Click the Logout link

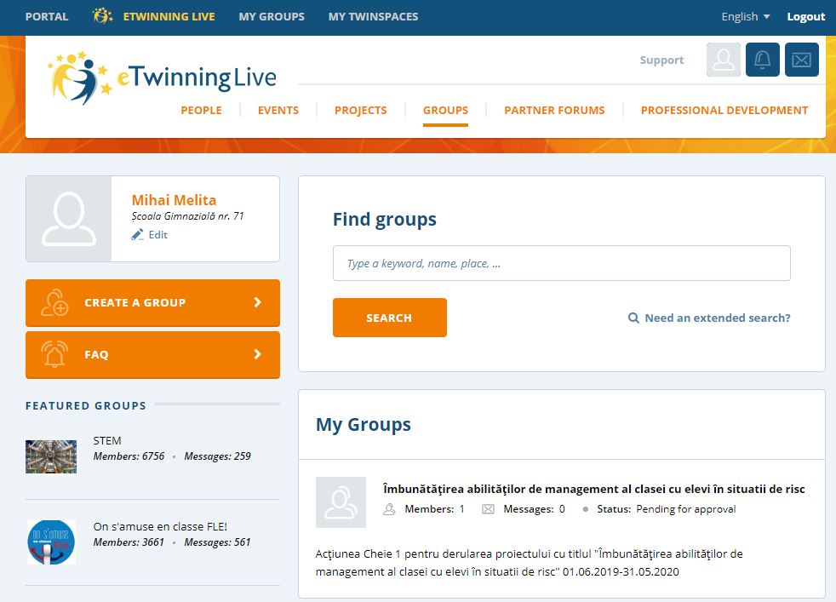(806, 16)
